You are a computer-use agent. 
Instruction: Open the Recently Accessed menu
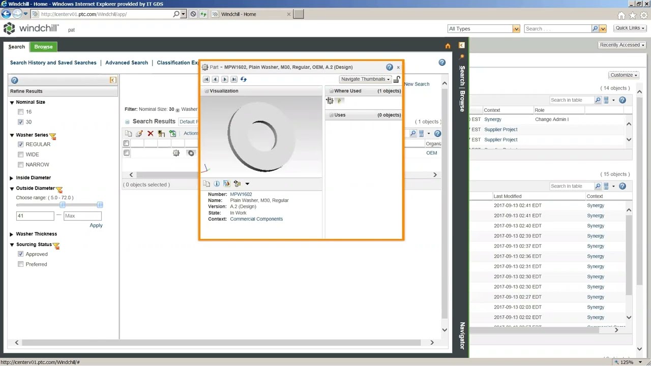pos(622,45)
